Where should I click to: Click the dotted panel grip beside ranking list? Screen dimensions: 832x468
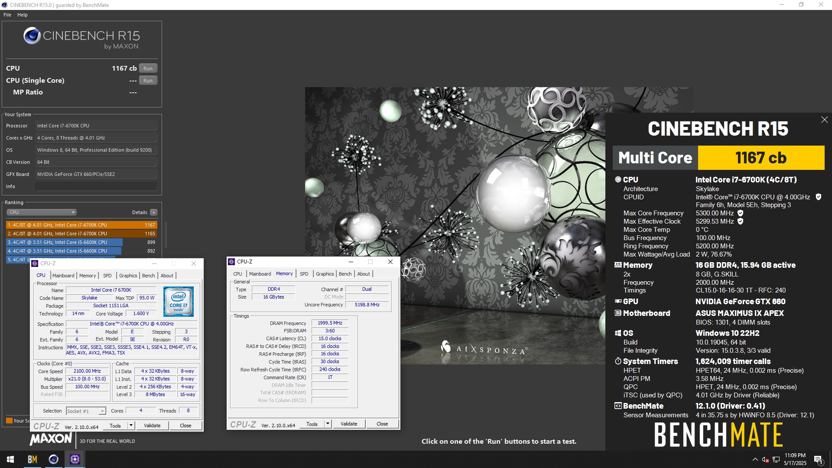(166, 234)
